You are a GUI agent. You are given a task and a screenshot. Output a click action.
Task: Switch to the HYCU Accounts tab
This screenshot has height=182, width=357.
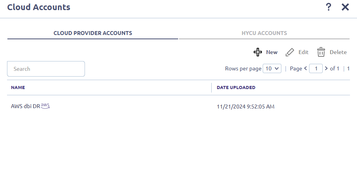[x=264, y=33]
